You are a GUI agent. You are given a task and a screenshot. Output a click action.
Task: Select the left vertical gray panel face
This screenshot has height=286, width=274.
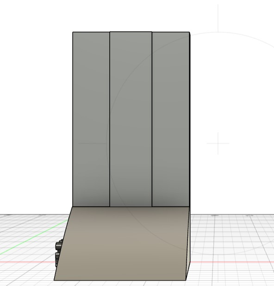[x=91, y=119]
